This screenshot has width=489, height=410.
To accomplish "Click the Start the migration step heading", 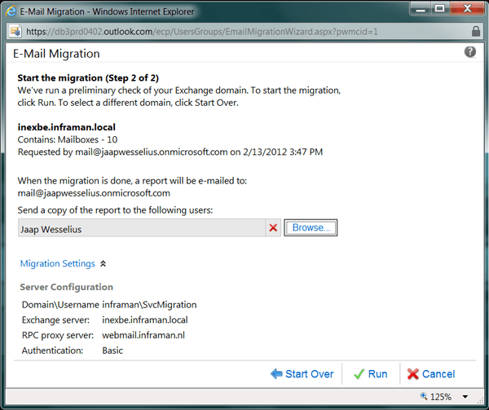I will point(88,78).
